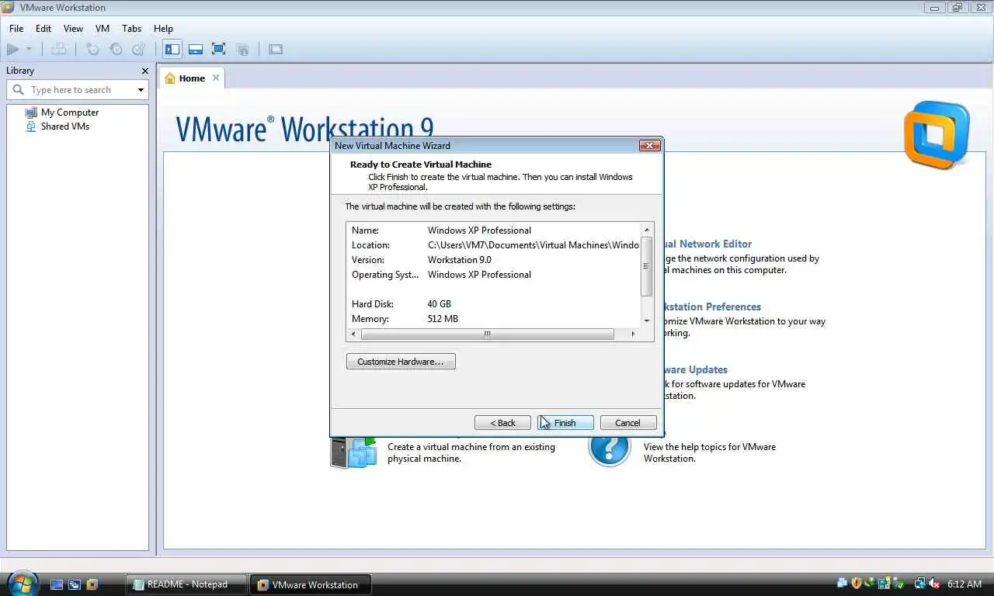Click Show Desktop quick launch icon

click(57, 584)
